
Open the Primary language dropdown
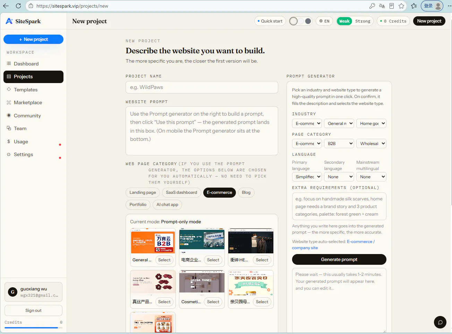307,177
